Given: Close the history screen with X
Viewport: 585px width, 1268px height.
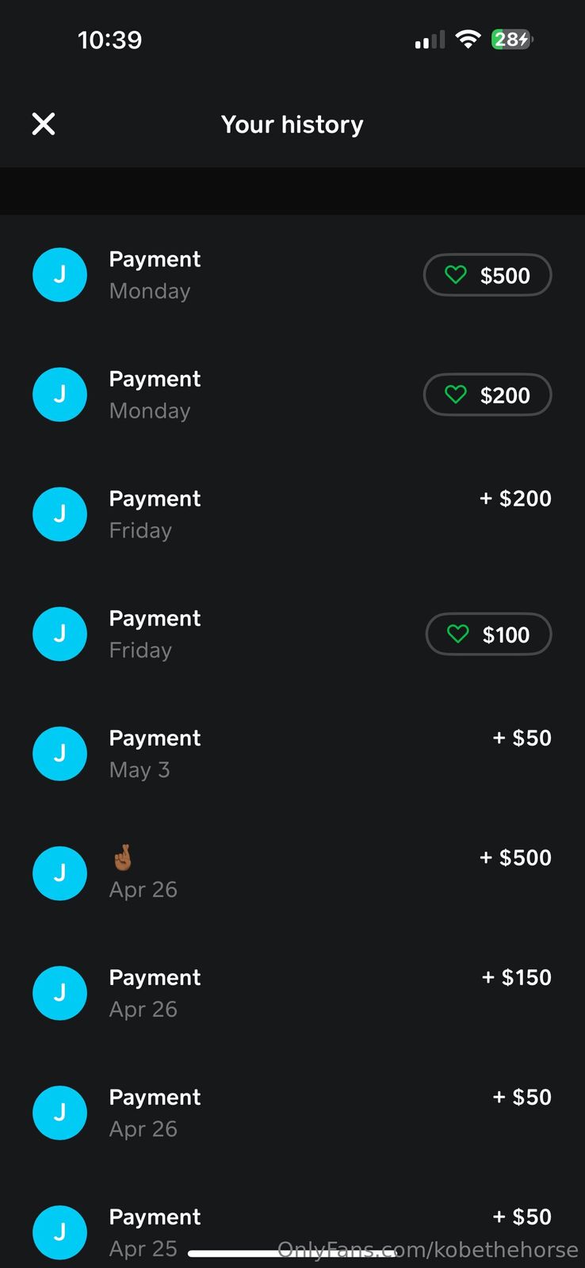Looking at the screenshot, I should 44,124.
